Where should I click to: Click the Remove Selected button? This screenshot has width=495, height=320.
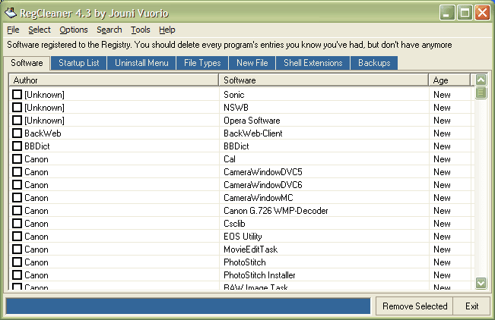coord(415,306)
